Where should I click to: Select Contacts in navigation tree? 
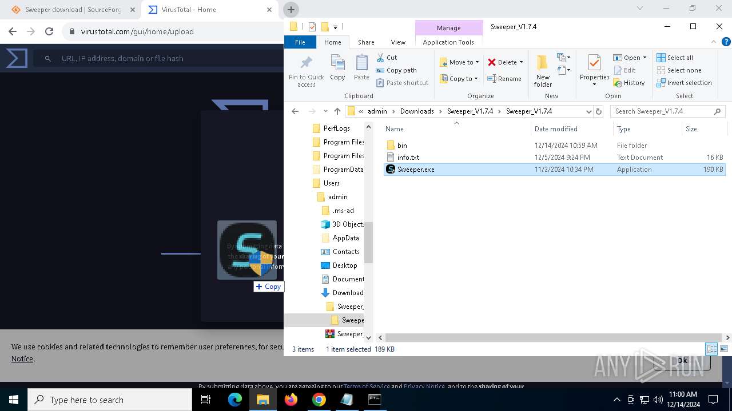(346, 252)
